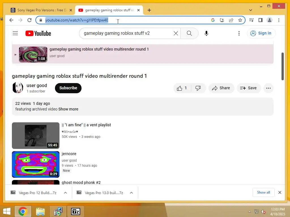This screenshot has height=217, width=290.
Task: Open the tab search chevron dropdown
Action: (x=251, y=10)
